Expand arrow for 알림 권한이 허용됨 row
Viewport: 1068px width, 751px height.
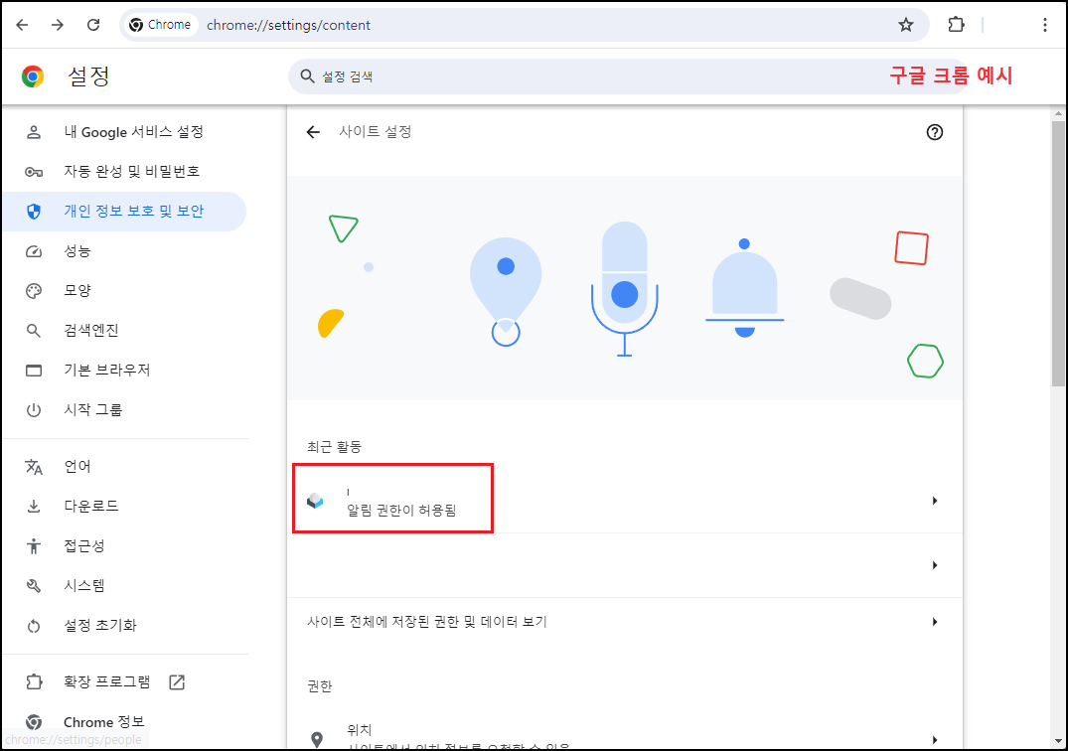935,501
